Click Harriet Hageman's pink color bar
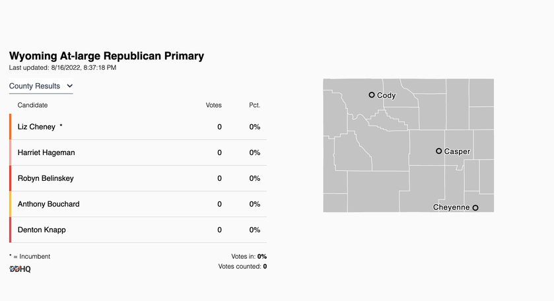The image size is (554, 301). click(x=11, y=152)
